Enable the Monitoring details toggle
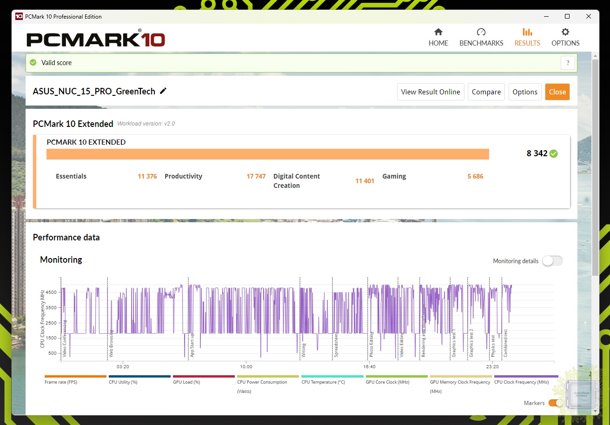This screenshot has width=610, height=425. pyautogui.click(x=552, y=261)
